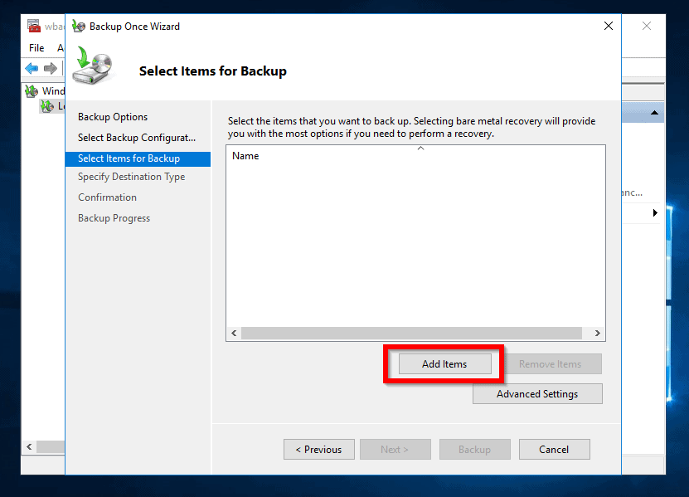
Task: Select the Backup Options step
Action: pyautogui.click(x=113, y=117)
